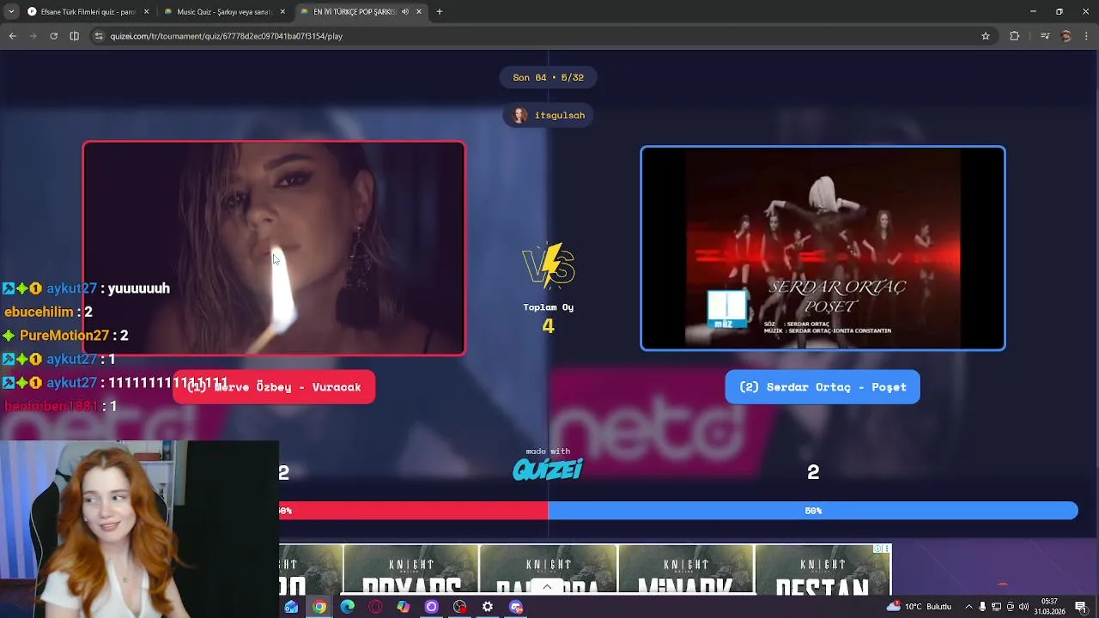Open the browser extensions menu
This screenshot has width=1099, height=618.
click(1015, 36)
